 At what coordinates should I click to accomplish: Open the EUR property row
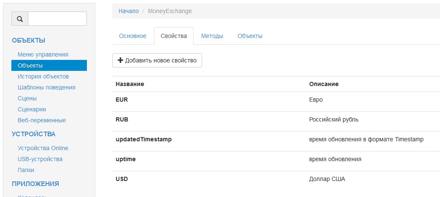pos(121,100)
